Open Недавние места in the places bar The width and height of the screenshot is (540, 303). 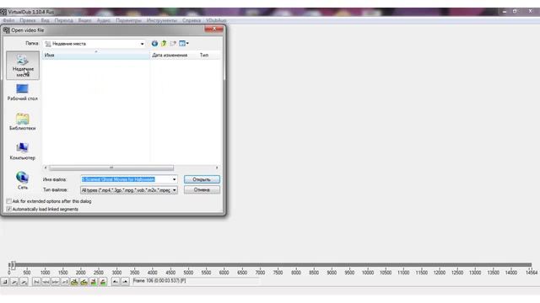coord(23,66)
